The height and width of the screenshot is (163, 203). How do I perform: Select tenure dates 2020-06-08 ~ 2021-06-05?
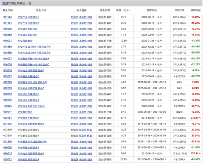coord(152,112)
